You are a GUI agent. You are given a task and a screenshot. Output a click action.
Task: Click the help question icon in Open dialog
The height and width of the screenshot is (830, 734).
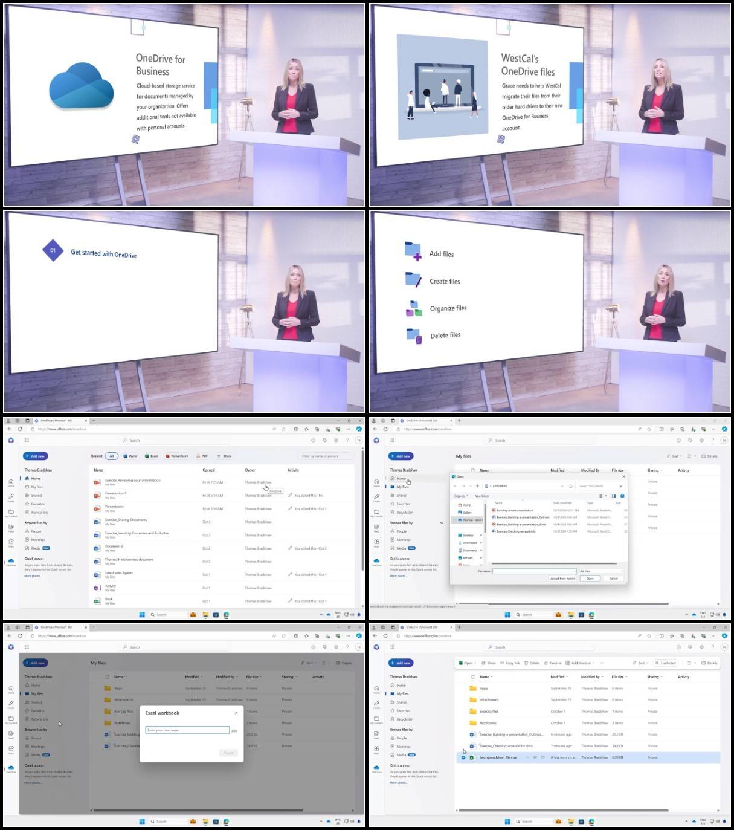[x=622, y=496]
